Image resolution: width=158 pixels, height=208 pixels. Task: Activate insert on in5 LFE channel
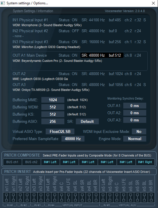coord(124,198)
